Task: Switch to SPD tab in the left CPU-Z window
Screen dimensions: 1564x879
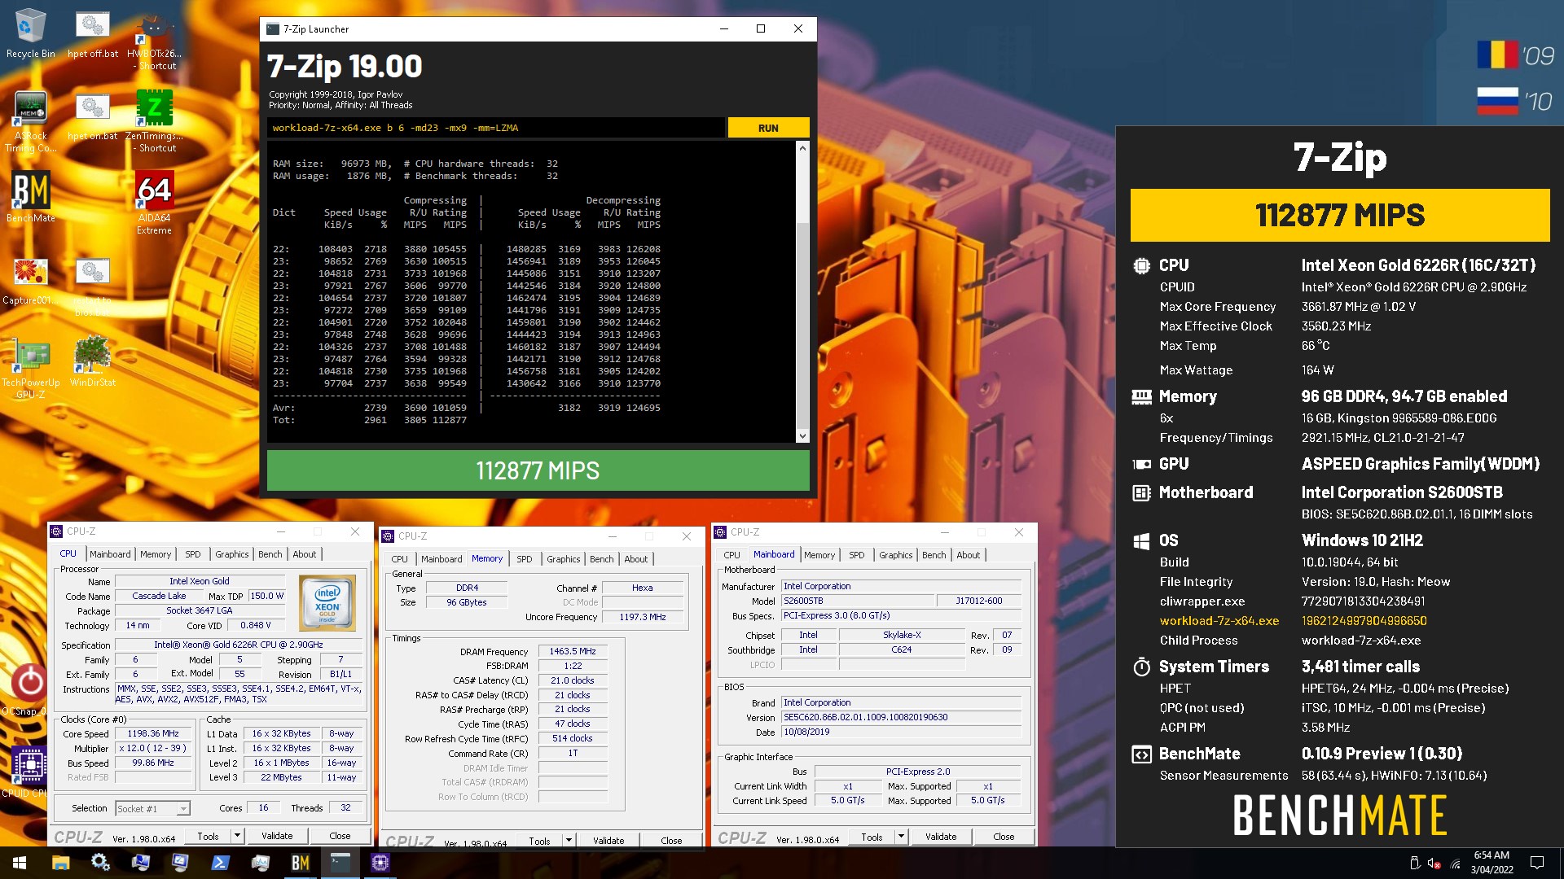Action: (193, 554)
